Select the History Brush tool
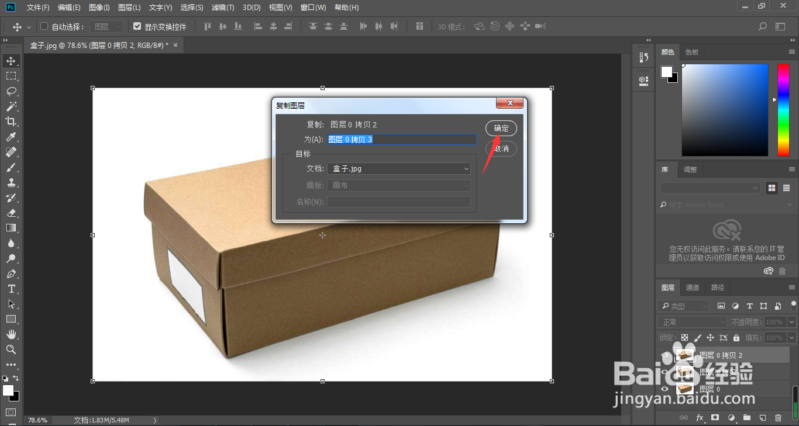The image size is (799, 426). point(11,198)
